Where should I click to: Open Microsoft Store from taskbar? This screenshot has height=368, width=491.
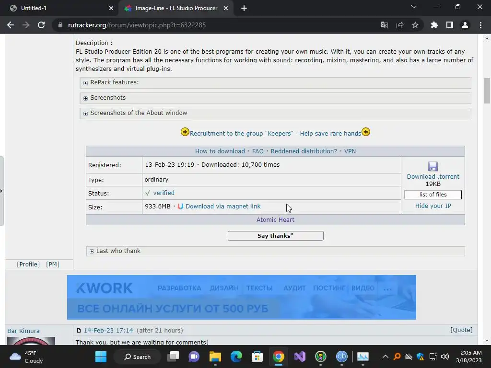coord(257,356)
